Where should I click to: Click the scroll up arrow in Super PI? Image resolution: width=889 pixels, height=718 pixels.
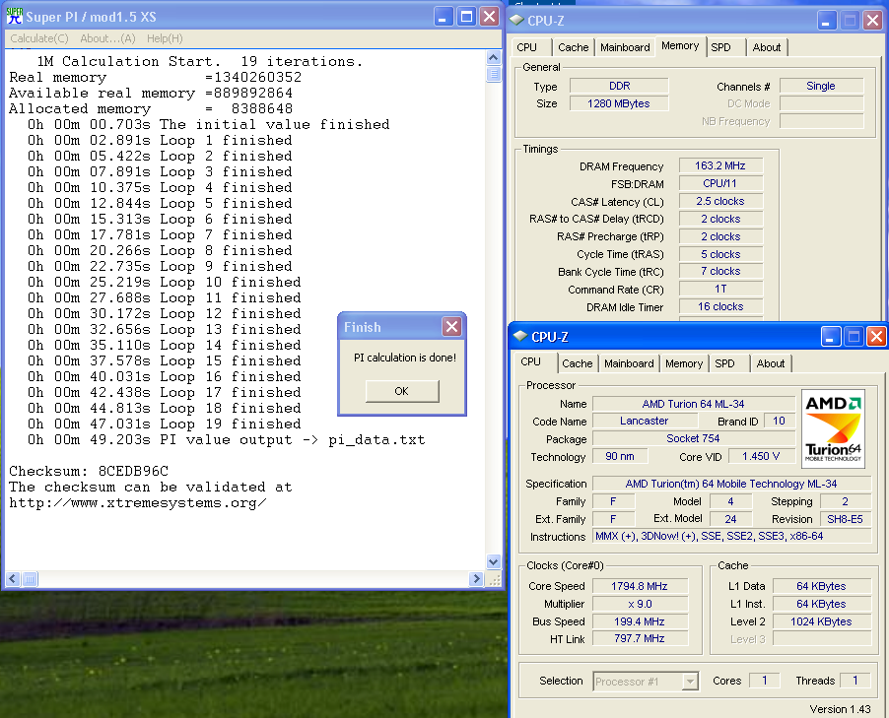tap(493, 58)
